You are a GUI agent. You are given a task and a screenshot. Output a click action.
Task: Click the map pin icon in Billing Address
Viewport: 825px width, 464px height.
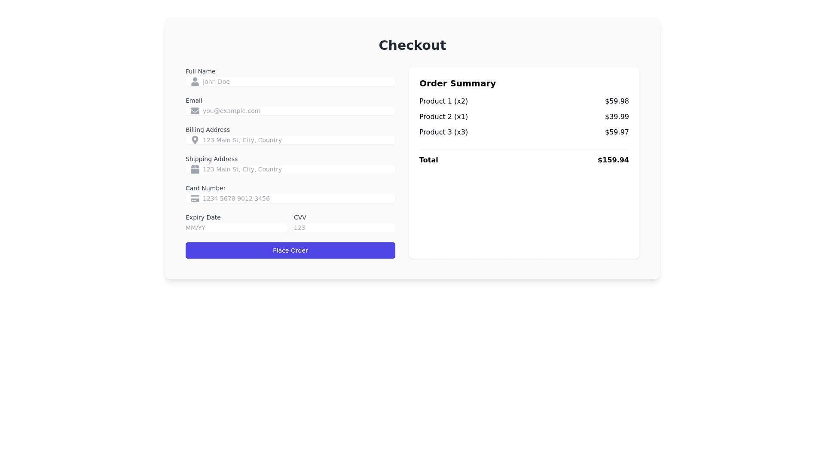pyautogui.click(x=195, y=140)
